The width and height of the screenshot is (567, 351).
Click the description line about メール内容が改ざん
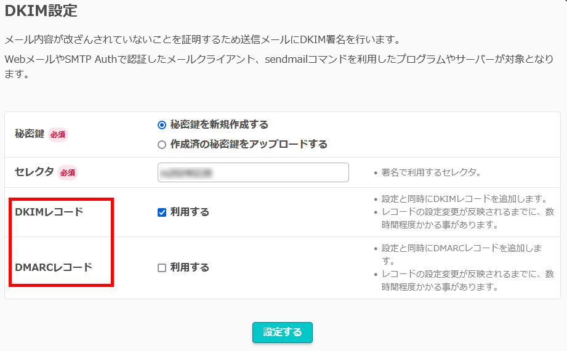click(203, 40)
